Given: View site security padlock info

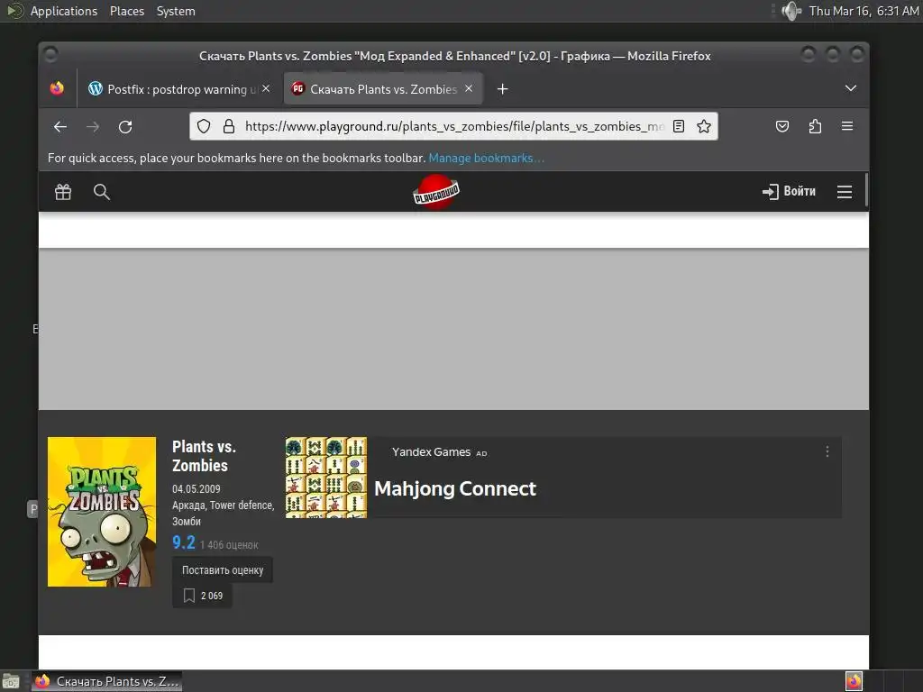Looking at the screenshot, I should pyautogui.click(x=229, y=126).
